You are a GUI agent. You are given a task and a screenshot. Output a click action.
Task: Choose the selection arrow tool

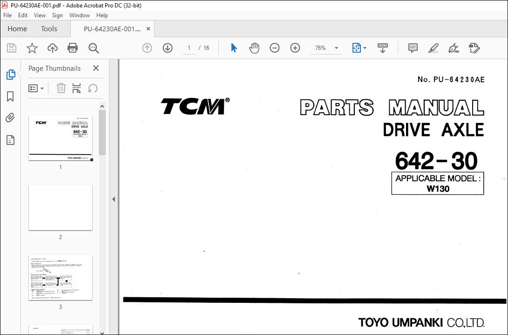coord(234,48)
